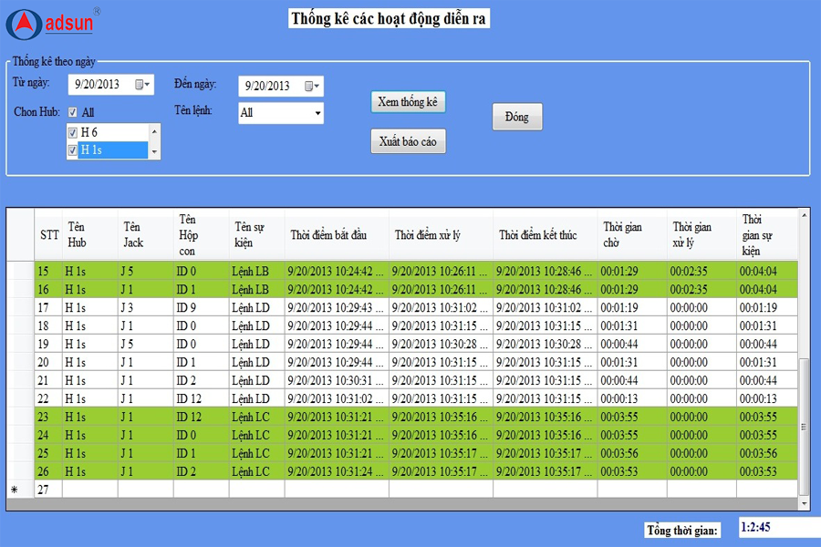Click the Xuất báo cáo button
Viewport: 821px width, 547px height.
tap(408, 142)
